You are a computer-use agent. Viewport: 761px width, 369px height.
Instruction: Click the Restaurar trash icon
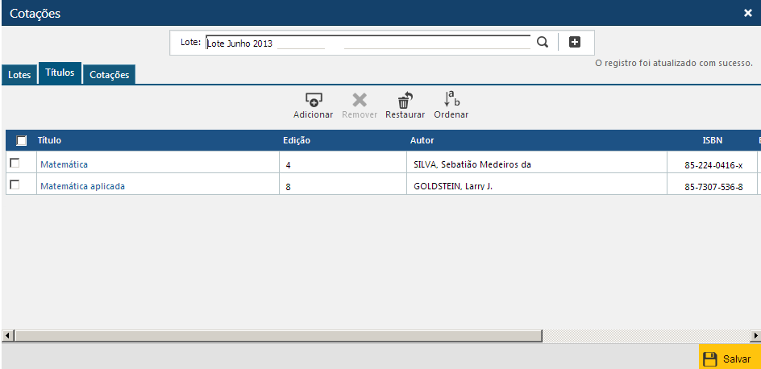[405, 101]
